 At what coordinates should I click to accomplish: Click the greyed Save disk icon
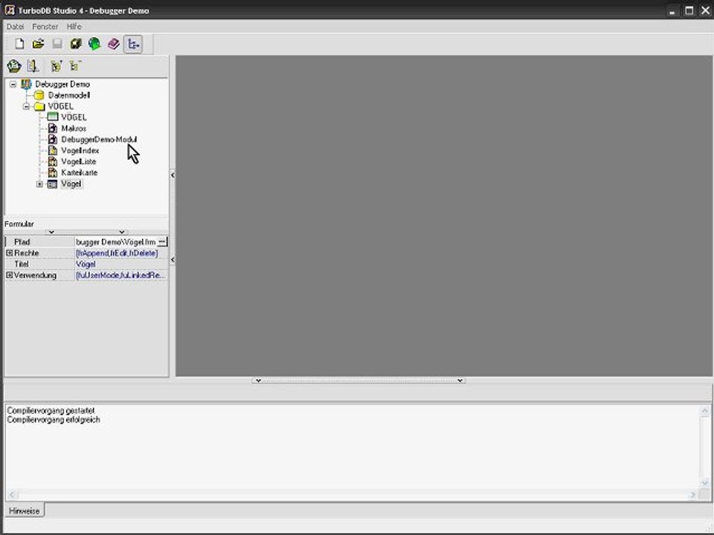pyautogui.click(x=57, y=44)
